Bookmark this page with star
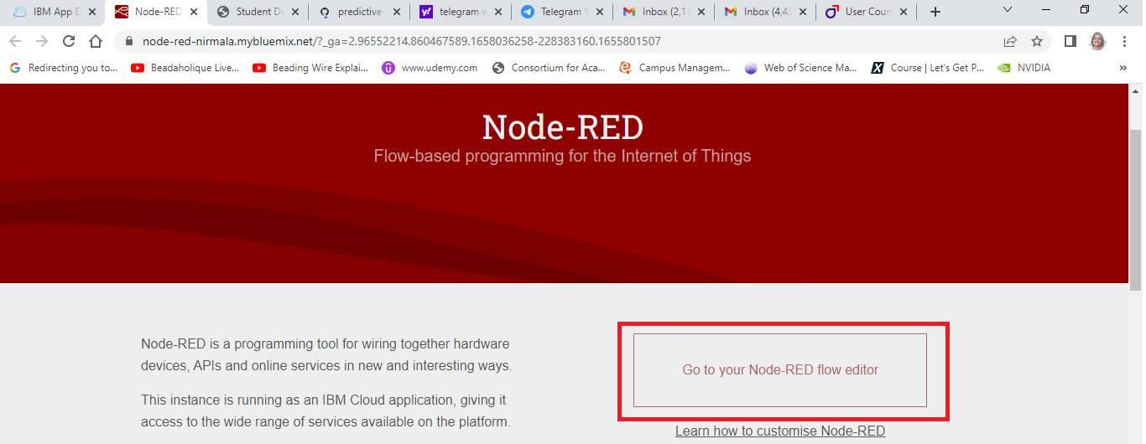This screenshot has height=444, width=1146. point(1037,41)
